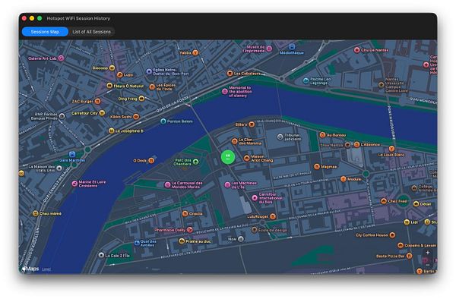Open the Basta Pizza Bar pin

coord(409,256)
